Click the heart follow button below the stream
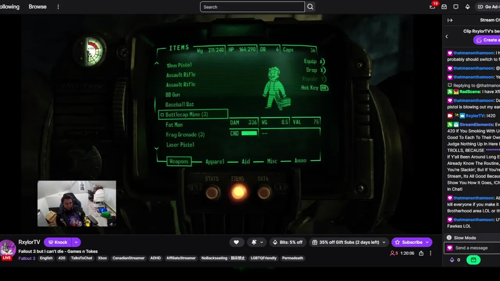The width and height of the screenshot is (500, 281). pos(236,242)
